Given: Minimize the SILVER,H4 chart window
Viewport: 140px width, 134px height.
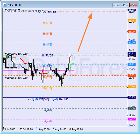Looking at the screenshot, I should 116,5.
